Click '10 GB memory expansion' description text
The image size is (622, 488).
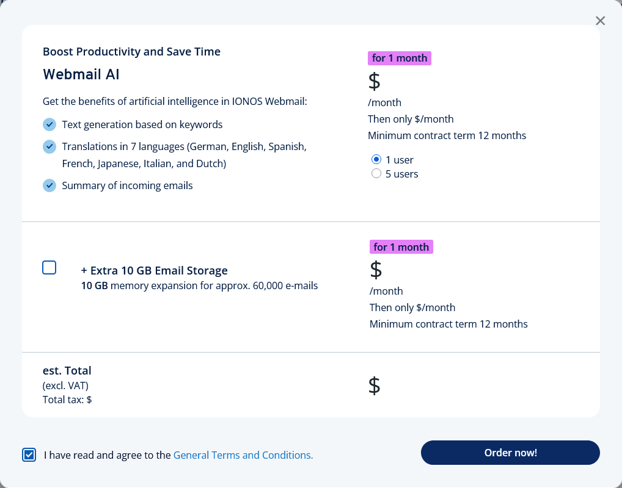click(200, 285)
